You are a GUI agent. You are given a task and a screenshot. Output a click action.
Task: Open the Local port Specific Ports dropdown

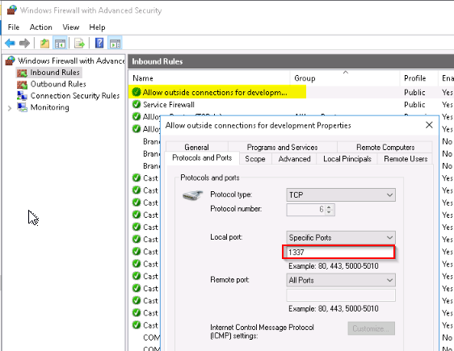click(341, 238)
